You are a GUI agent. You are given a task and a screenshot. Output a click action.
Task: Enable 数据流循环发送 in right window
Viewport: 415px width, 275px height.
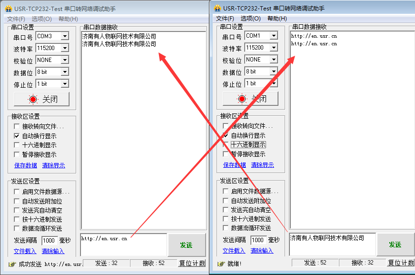[x=226, y=228]
